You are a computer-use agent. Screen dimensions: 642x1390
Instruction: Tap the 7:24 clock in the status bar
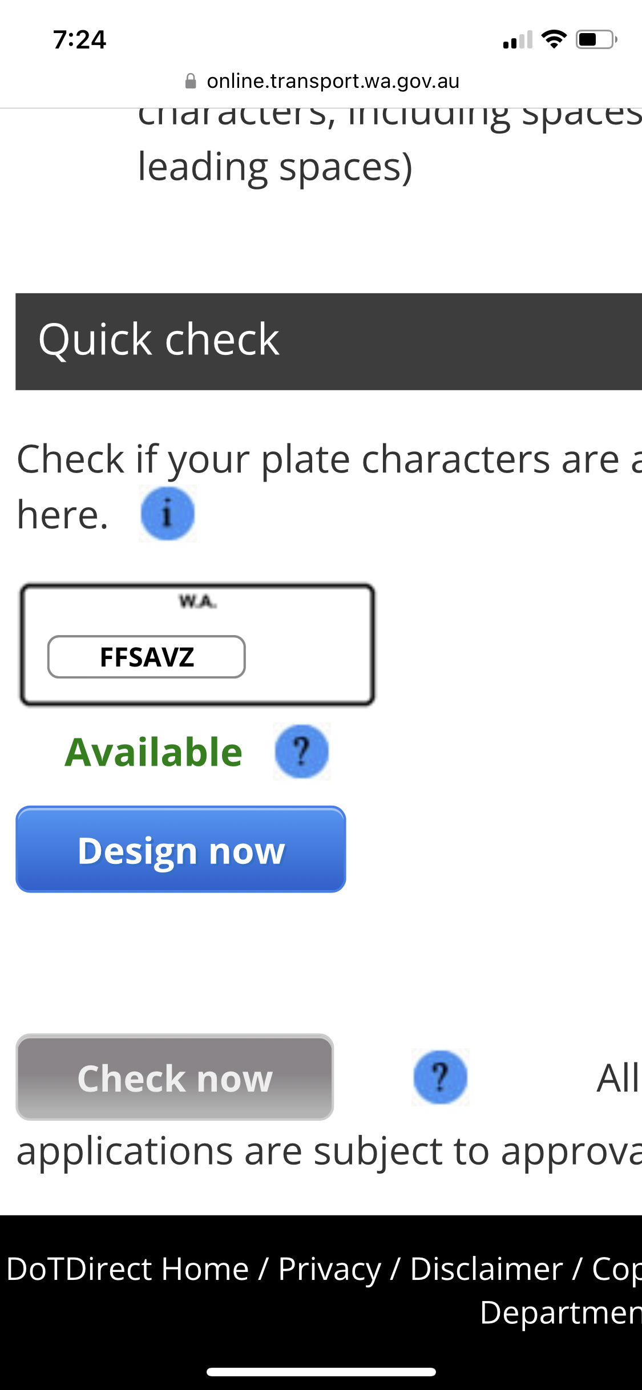(79, 39)
